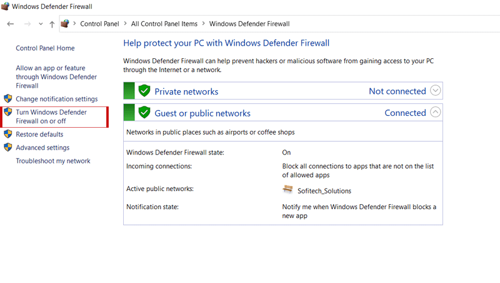This screenshot has width=500, height=283.
Task: Click the Notification state label
Action: coord(152,207)
